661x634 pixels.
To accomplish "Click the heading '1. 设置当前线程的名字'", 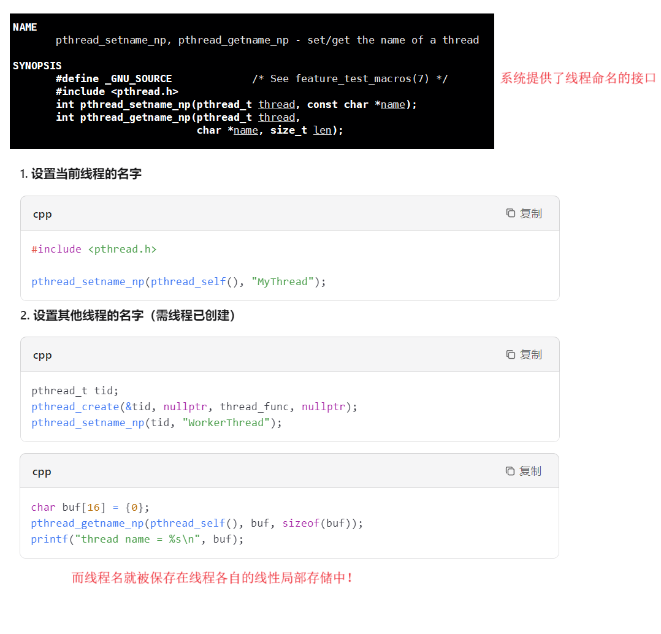I will pyautogui.click(x=80, y=174).
